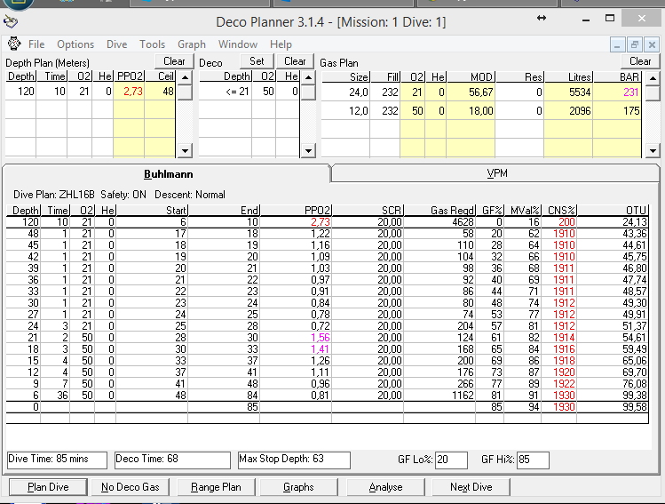Image resolution: width=665 pixels, height=504 pixels.
Task: Select Gas Reqd value 1162
Action: (439, 396)
